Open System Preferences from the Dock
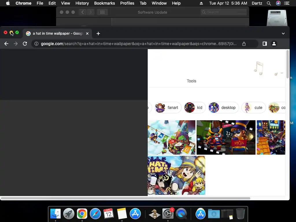Image resolution: width=296 pixels, height=222 pixels. pos(168,214)
